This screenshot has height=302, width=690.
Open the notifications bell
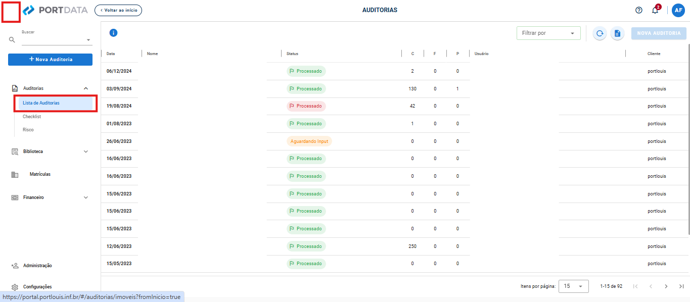(655, 10)
